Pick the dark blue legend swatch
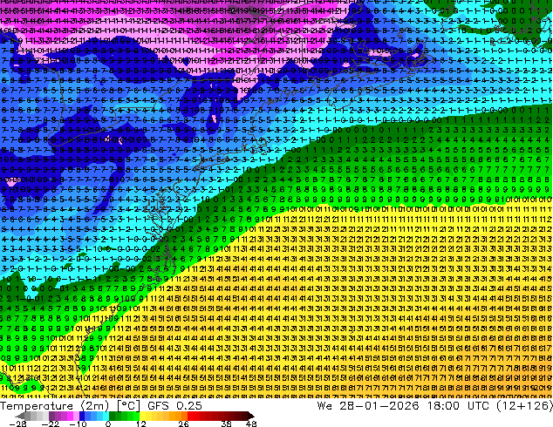Image resolution: width=553 pixels, height=427 pixels. pyautogui.click(x=82, y=416)
